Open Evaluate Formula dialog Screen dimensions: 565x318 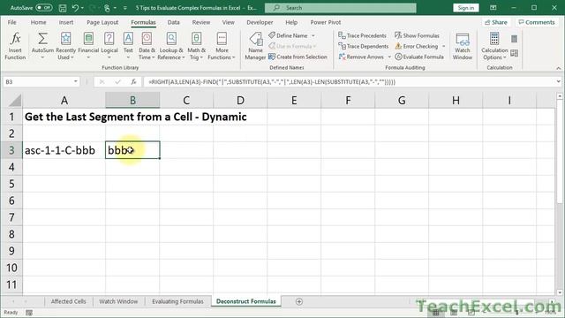419,57
